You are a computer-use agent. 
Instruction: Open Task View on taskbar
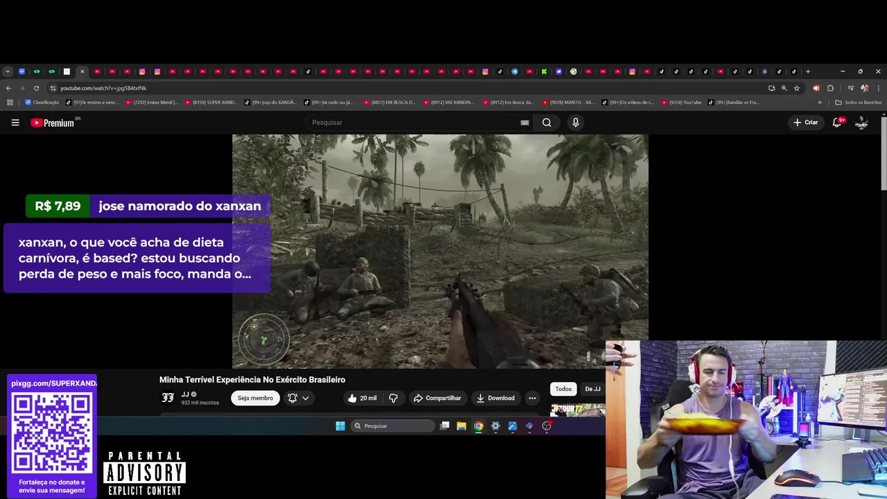445,426
